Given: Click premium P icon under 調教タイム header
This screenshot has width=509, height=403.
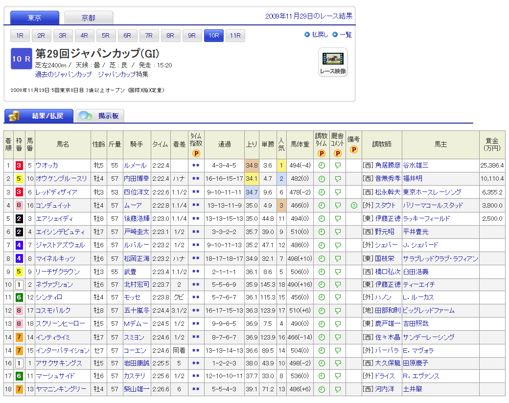Looking at the screenshot, I should 322,153.
